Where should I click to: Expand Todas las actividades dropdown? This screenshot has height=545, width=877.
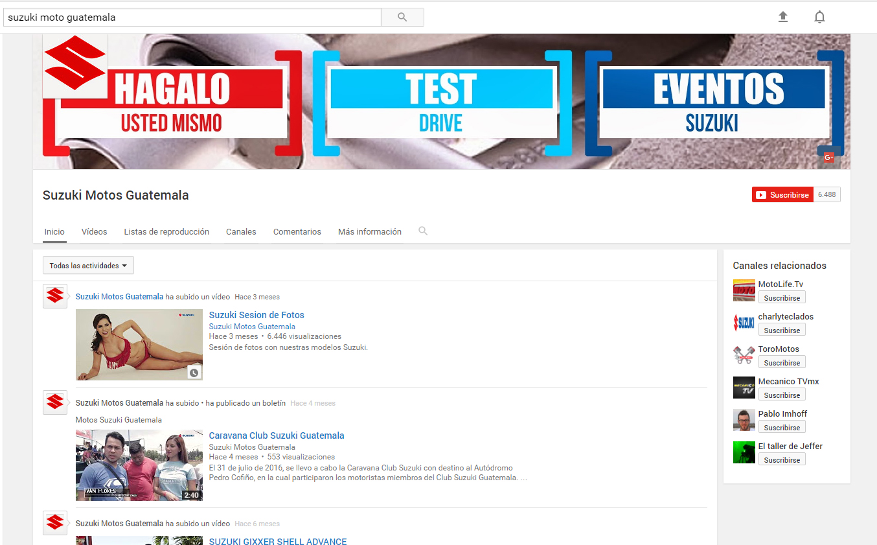point(88,266)
